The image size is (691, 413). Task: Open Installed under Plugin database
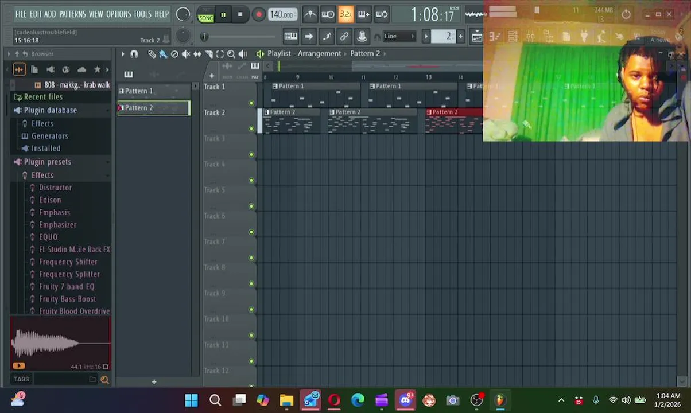point(61,149)
